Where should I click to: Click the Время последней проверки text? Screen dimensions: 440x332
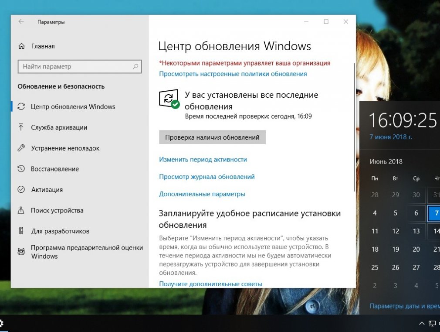click(x=248, y=116)
